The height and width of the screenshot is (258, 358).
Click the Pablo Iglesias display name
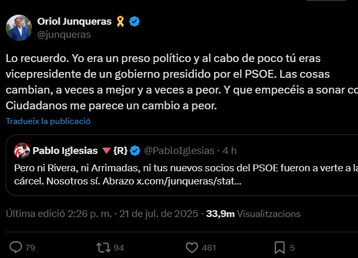65,151
